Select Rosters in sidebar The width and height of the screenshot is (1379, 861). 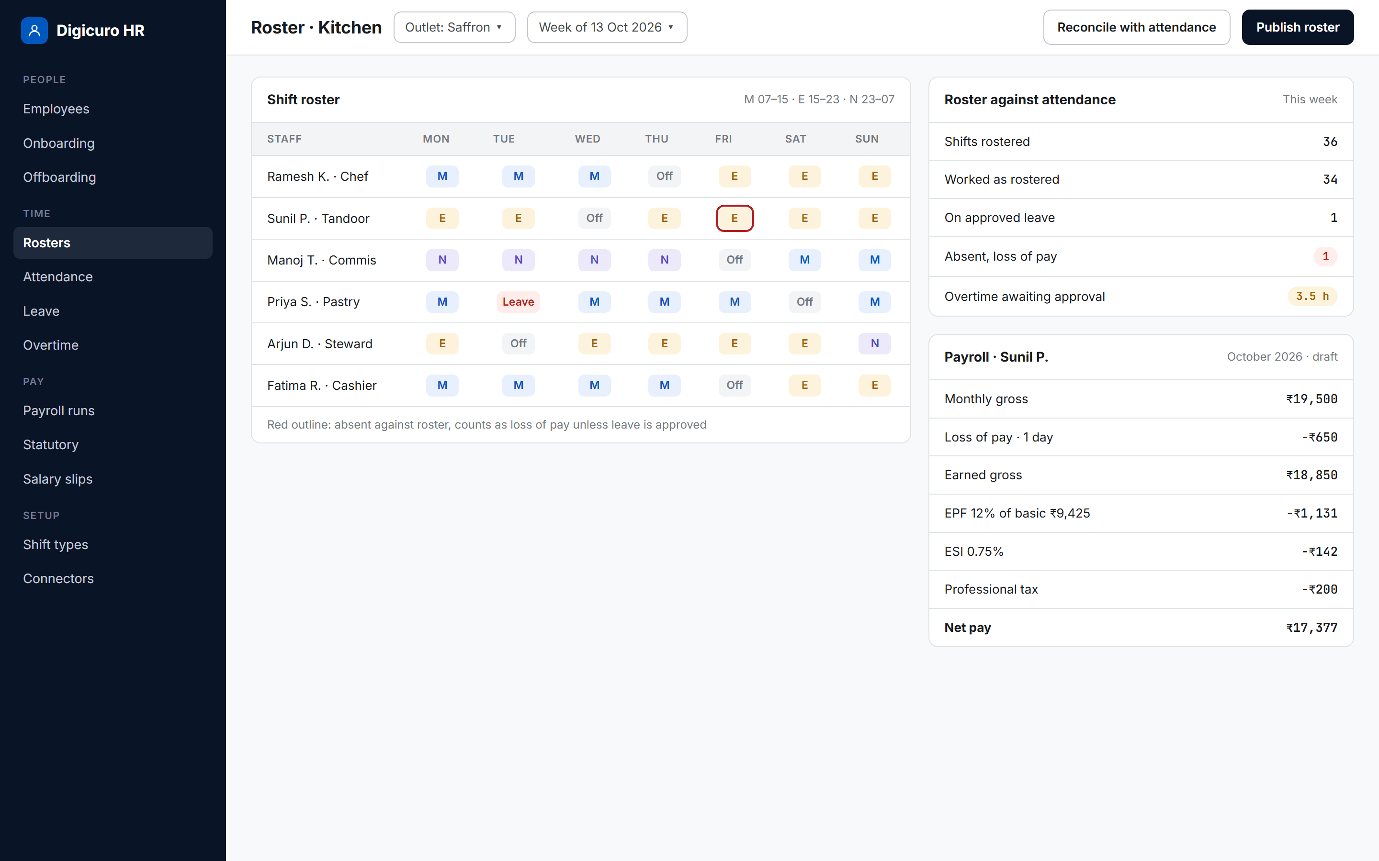113,243
